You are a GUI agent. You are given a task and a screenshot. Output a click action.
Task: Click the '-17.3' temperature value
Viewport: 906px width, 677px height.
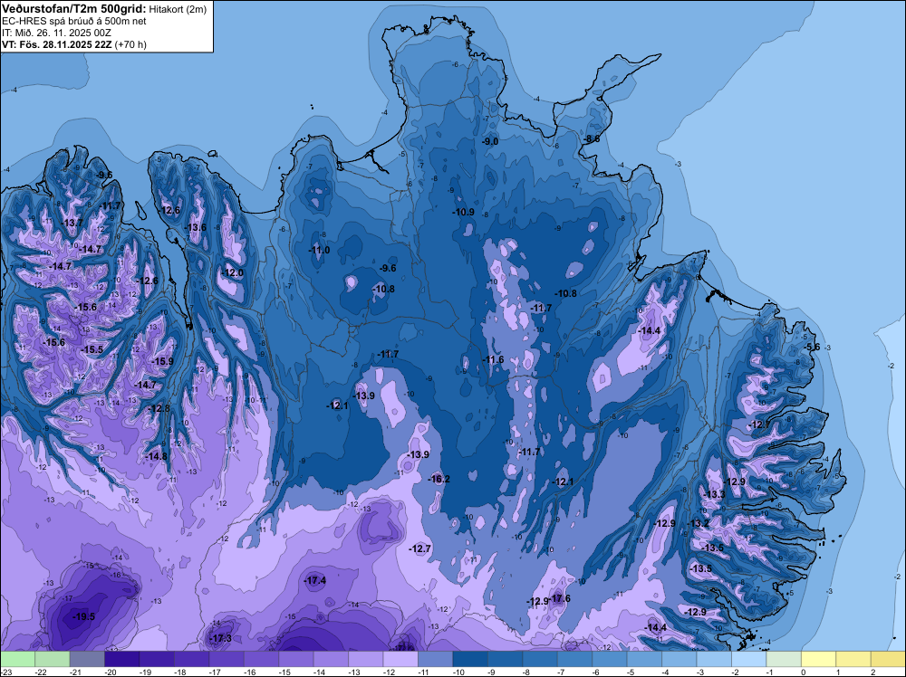coord(221,638)
